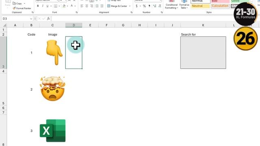
Task: Apply the Neutral cell style
Action: pos(200,6)
